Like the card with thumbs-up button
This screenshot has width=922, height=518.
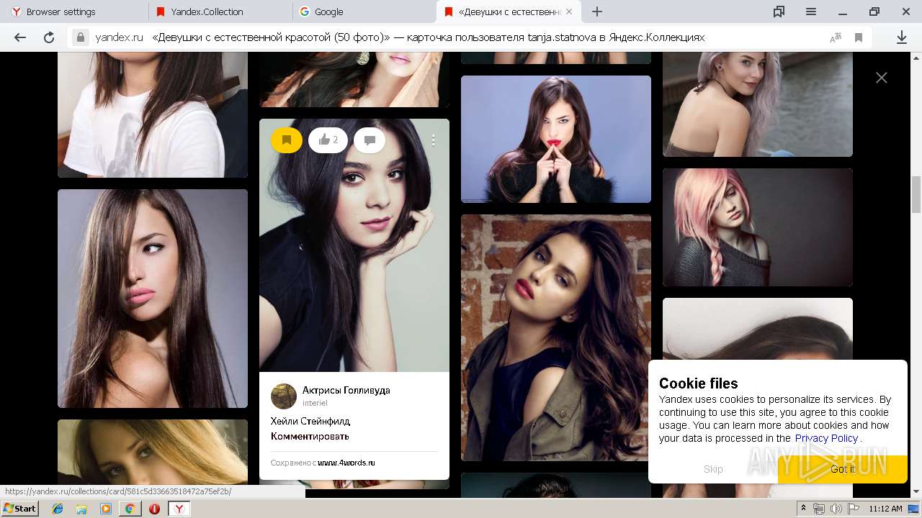pos(328,140)
